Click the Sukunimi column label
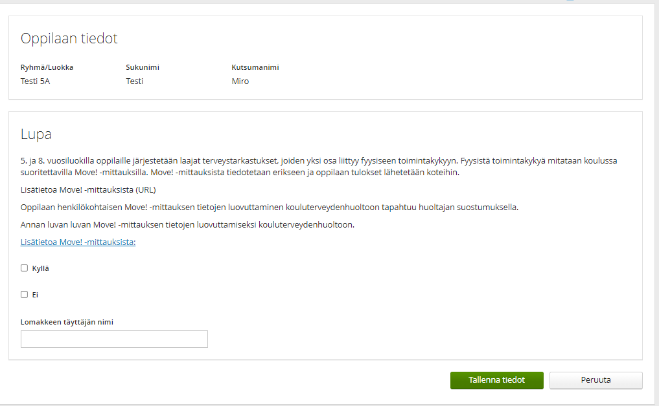Screen dimensions: 659x406 pos(143,67)
